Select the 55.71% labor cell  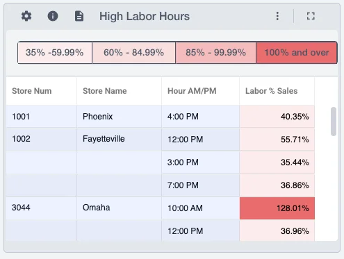click(277, 140)
